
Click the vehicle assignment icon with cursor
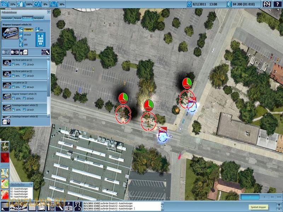click(x=46, y=52)
